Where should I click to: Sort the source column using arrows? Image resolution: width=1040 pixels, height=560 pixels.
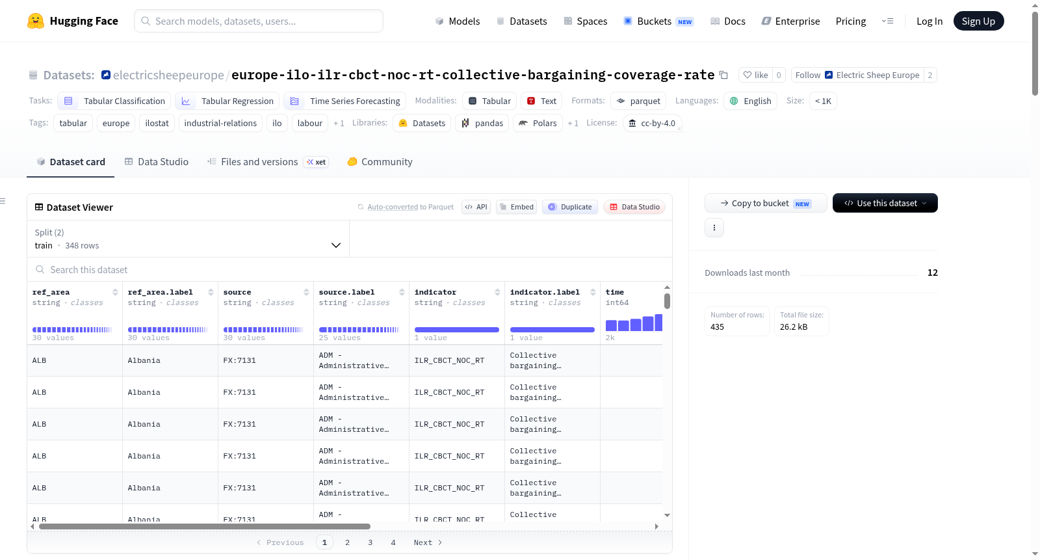(x=306, y=292)
